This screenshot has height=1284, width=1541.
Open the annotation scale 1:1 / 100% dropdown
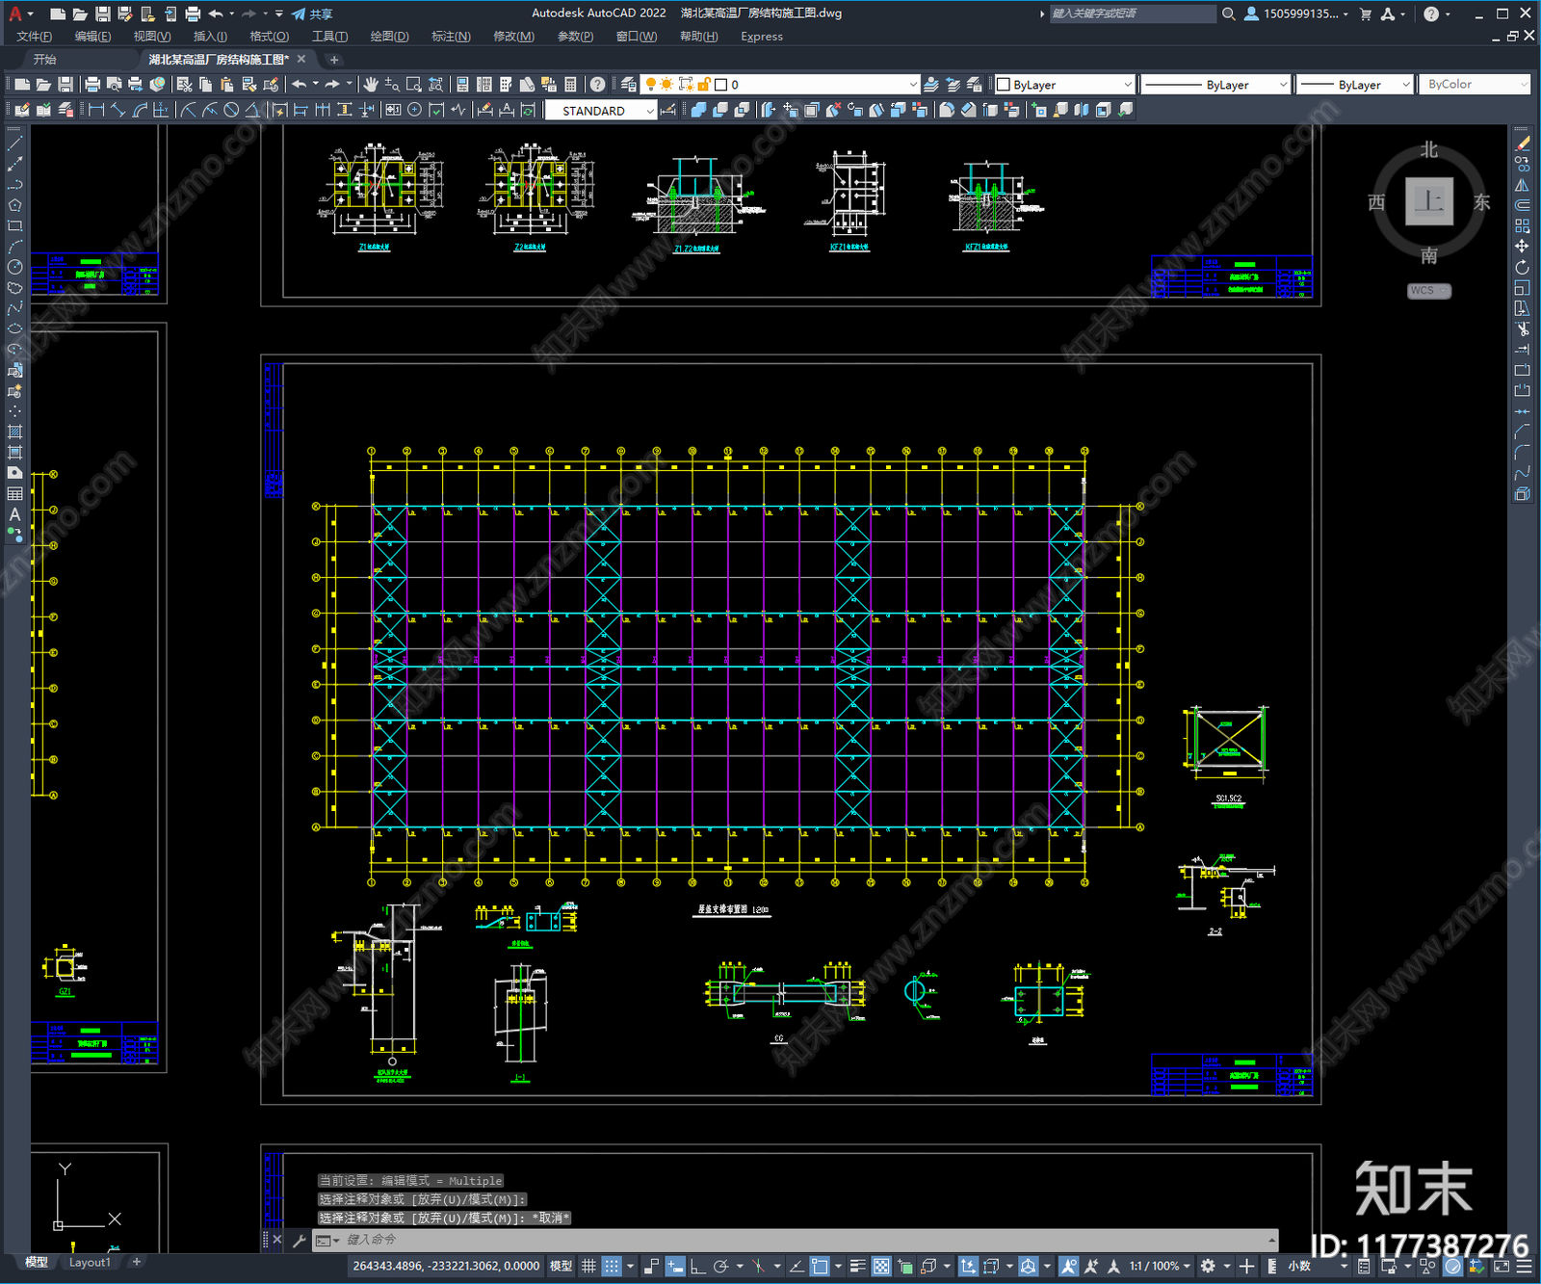coord(1161,1266)
